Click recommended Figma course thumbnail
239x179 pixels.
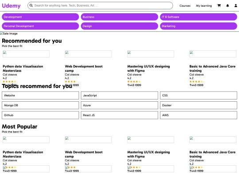(150, 54)
